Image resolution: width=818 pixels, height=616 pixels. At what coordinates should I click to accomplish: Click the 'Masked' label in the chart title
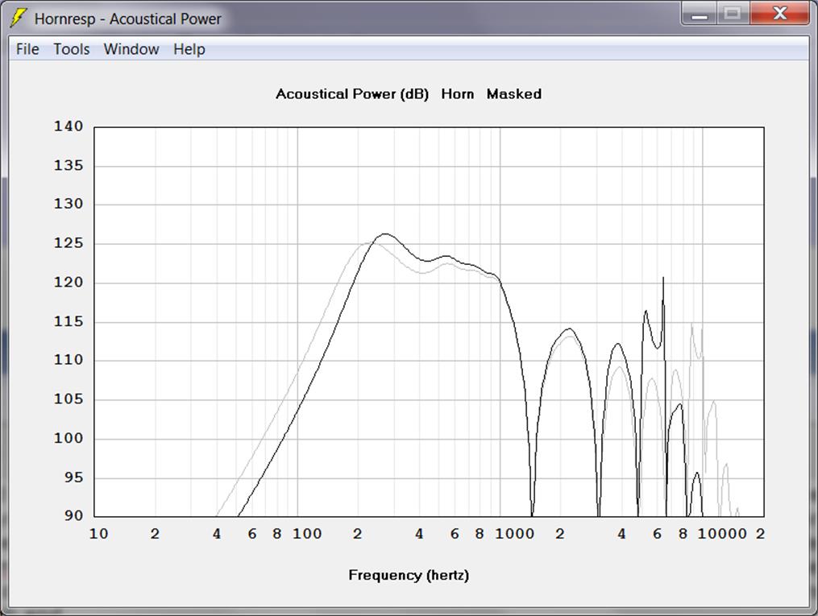click(514, 94)
